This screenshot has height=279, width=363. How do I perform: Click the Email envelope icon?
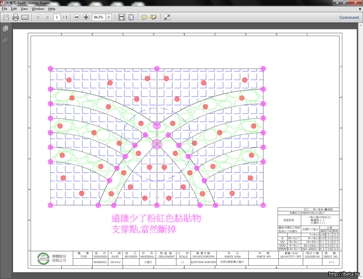pos(25,17)
